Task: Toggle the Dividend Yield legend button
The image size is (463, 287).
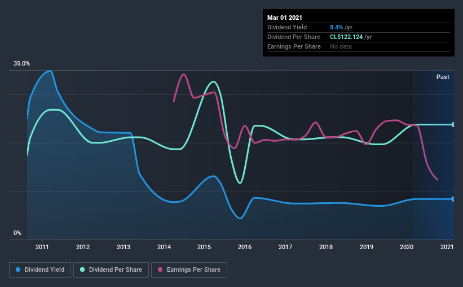Action: [x=40, y=270]
